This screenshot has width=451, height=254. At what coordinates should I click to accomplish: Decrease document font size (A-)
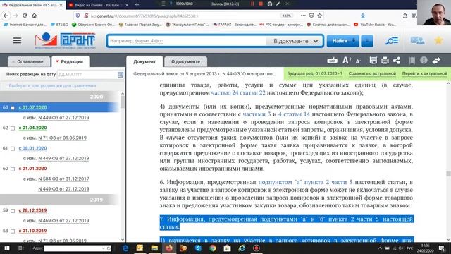358,61
